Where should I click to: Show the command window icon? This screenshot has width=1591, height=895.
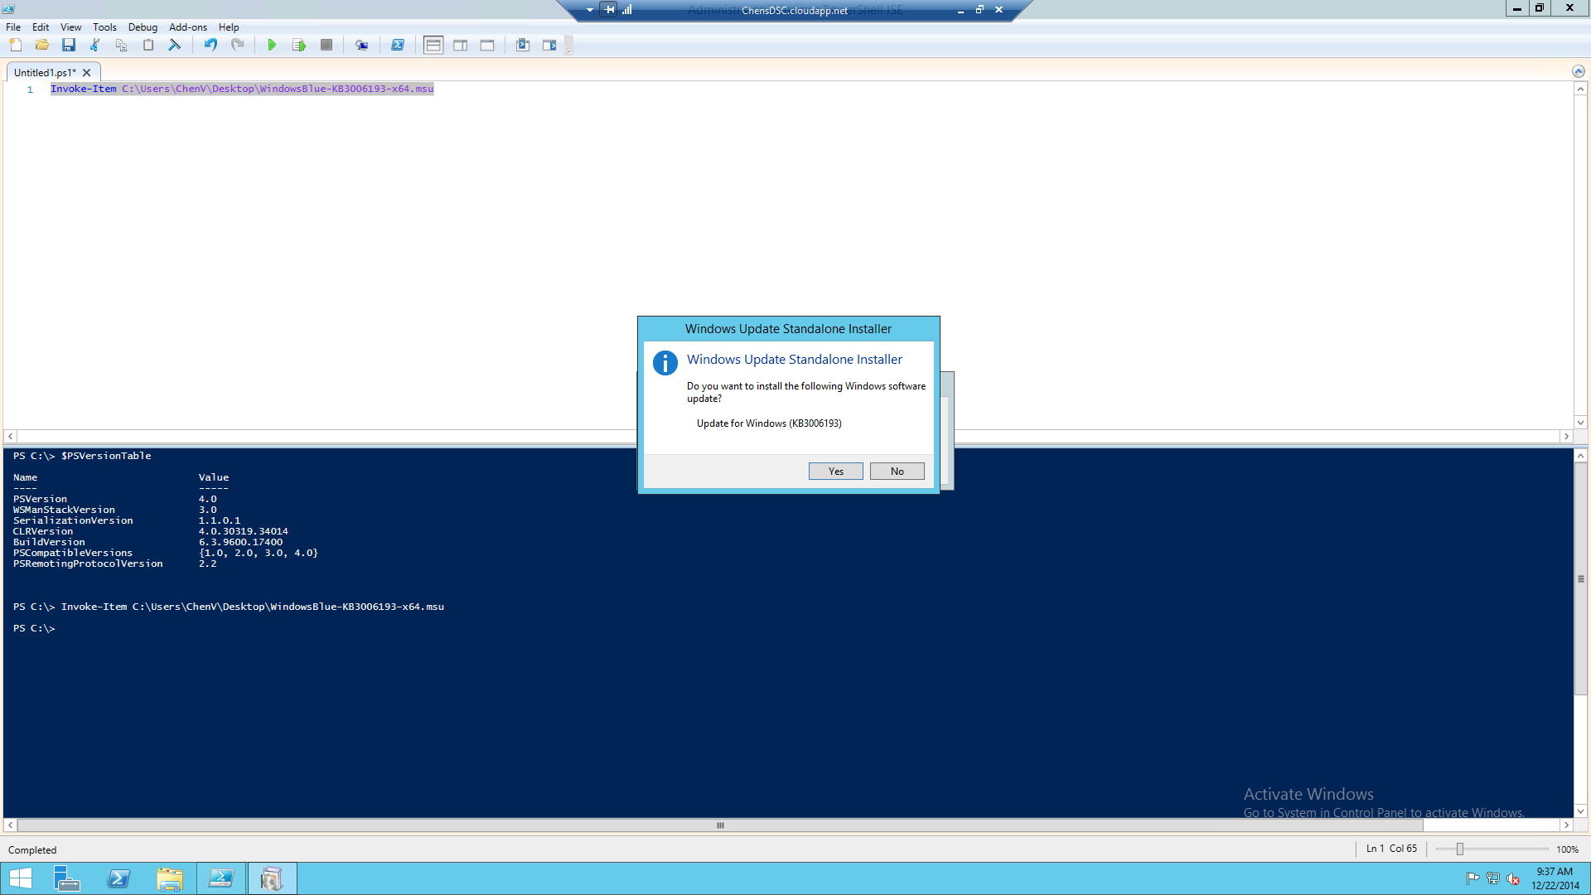(x=523, y=45)
